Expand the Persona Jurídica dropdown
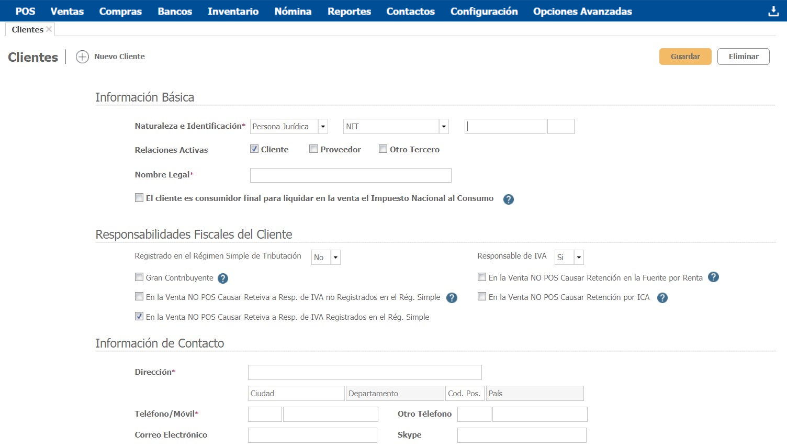Viewport: 787px width, 447px height. 323,127
